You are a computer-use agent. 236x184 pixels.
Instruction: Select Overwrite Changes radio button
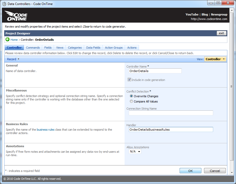point(131,96)
